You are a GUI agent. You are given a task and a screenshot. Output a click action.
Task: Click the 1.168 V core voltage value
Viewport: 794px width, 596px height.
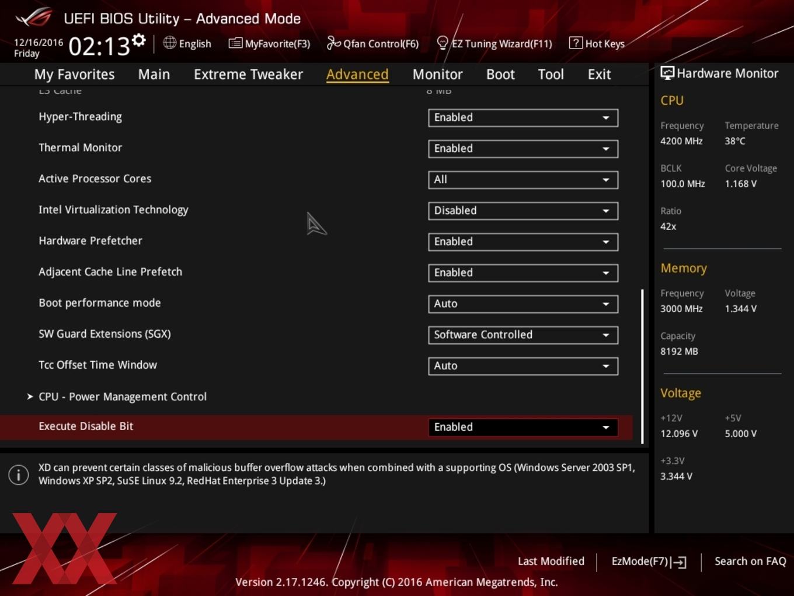tap(741, 183)
